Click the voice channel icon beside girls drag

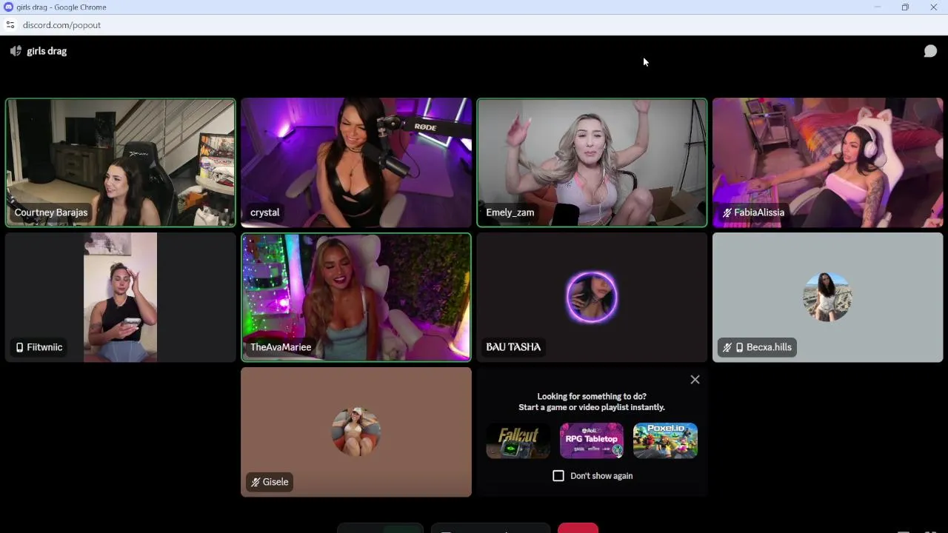point(16,51)
